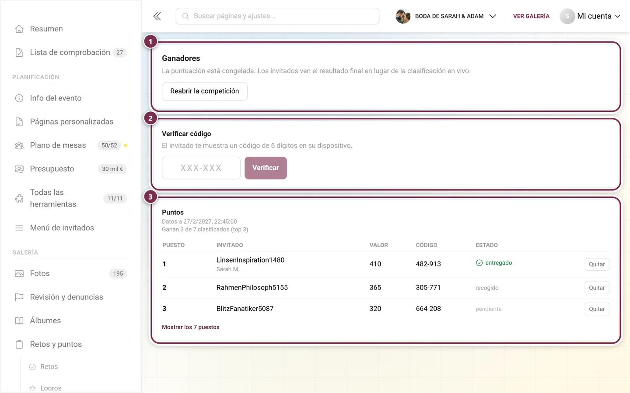The width and height of the screenshot is (630, 393).
Task: Click the value 410
Action: tap(375, 264)
